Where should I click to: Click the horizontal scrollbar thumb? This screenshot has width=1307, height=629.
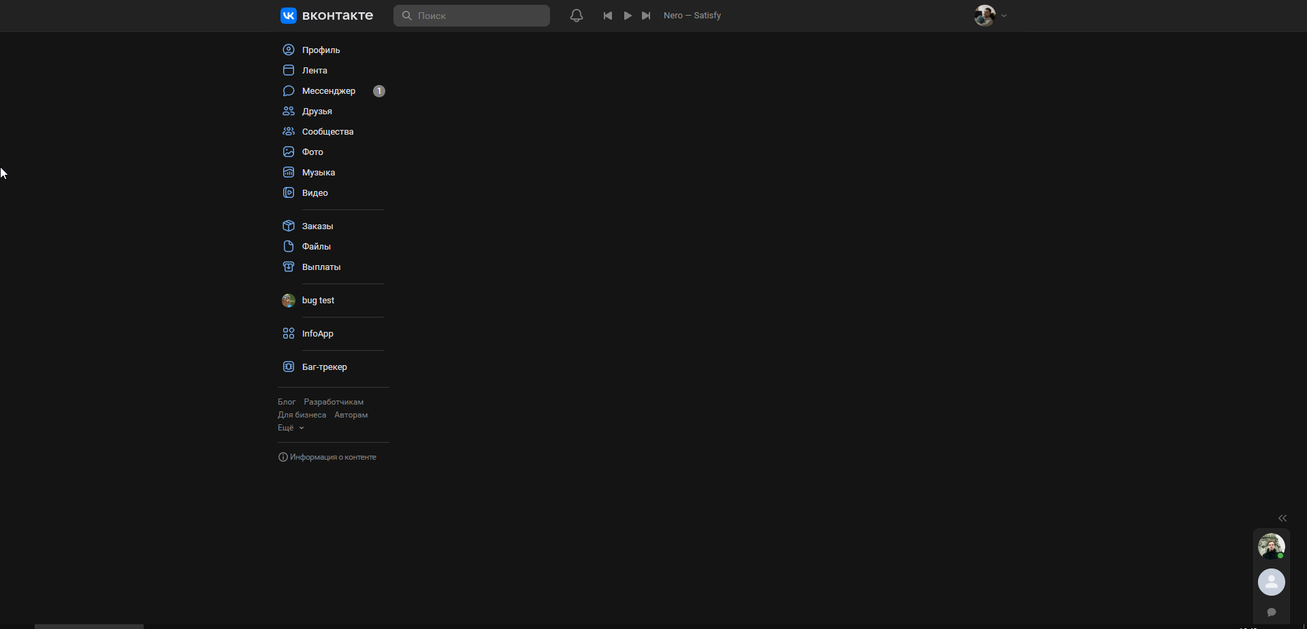click(x=89, y=626)
